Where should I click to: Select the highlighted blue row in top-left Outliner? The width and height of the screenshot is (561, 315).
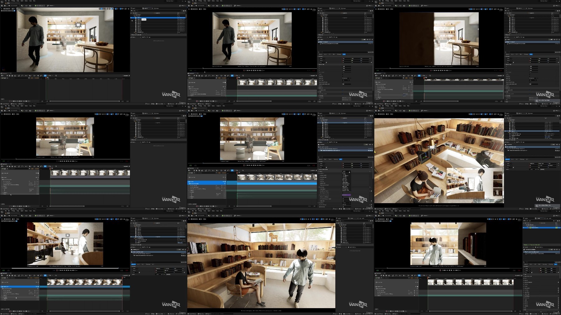point(158,18)
